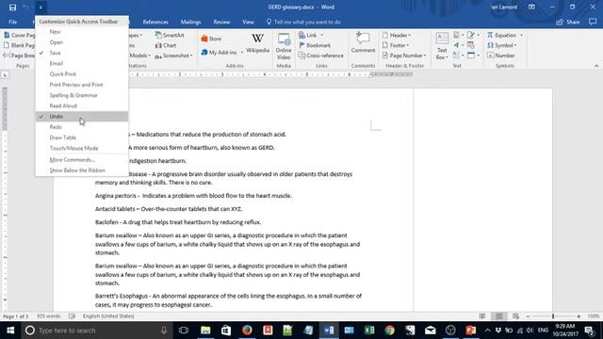Screen dimensions: 603x339
Task: Collapse the ribbon with the arrow
Action: point(596,66)
